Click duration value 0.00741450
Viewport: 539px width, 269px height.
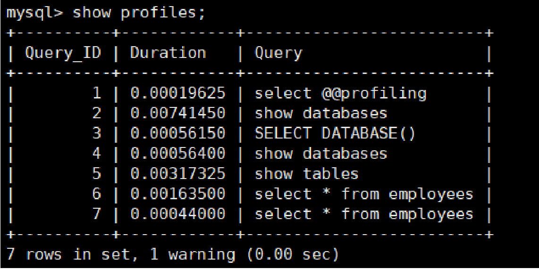click(x=178, y=113)
